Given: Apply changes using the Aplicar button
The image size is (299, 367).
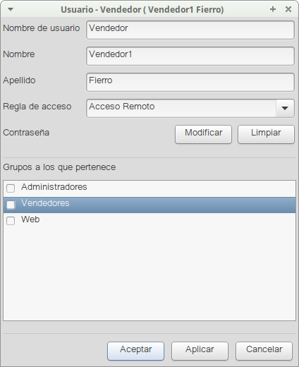Looking at the screenshot, I should coord(200,351).
